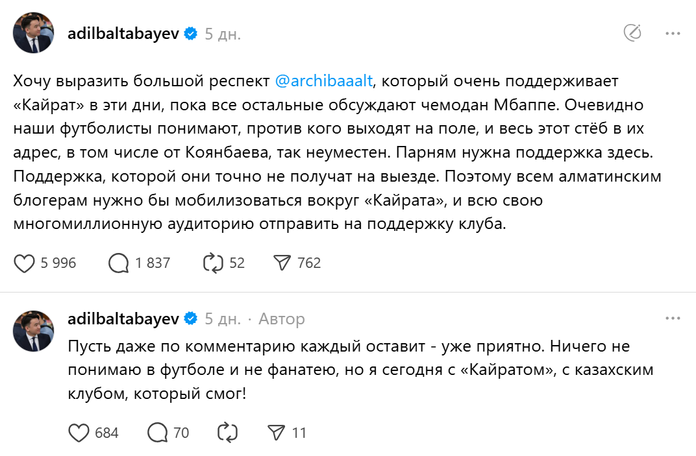Open the @archibaaalt mention link
Image resolution: width=696 pixels, height=456 pixels.
coord(324,81)
